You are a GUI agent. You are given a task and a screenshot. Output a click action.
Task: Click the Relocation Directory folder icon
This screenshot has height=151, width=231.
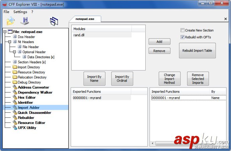point(15,77)
